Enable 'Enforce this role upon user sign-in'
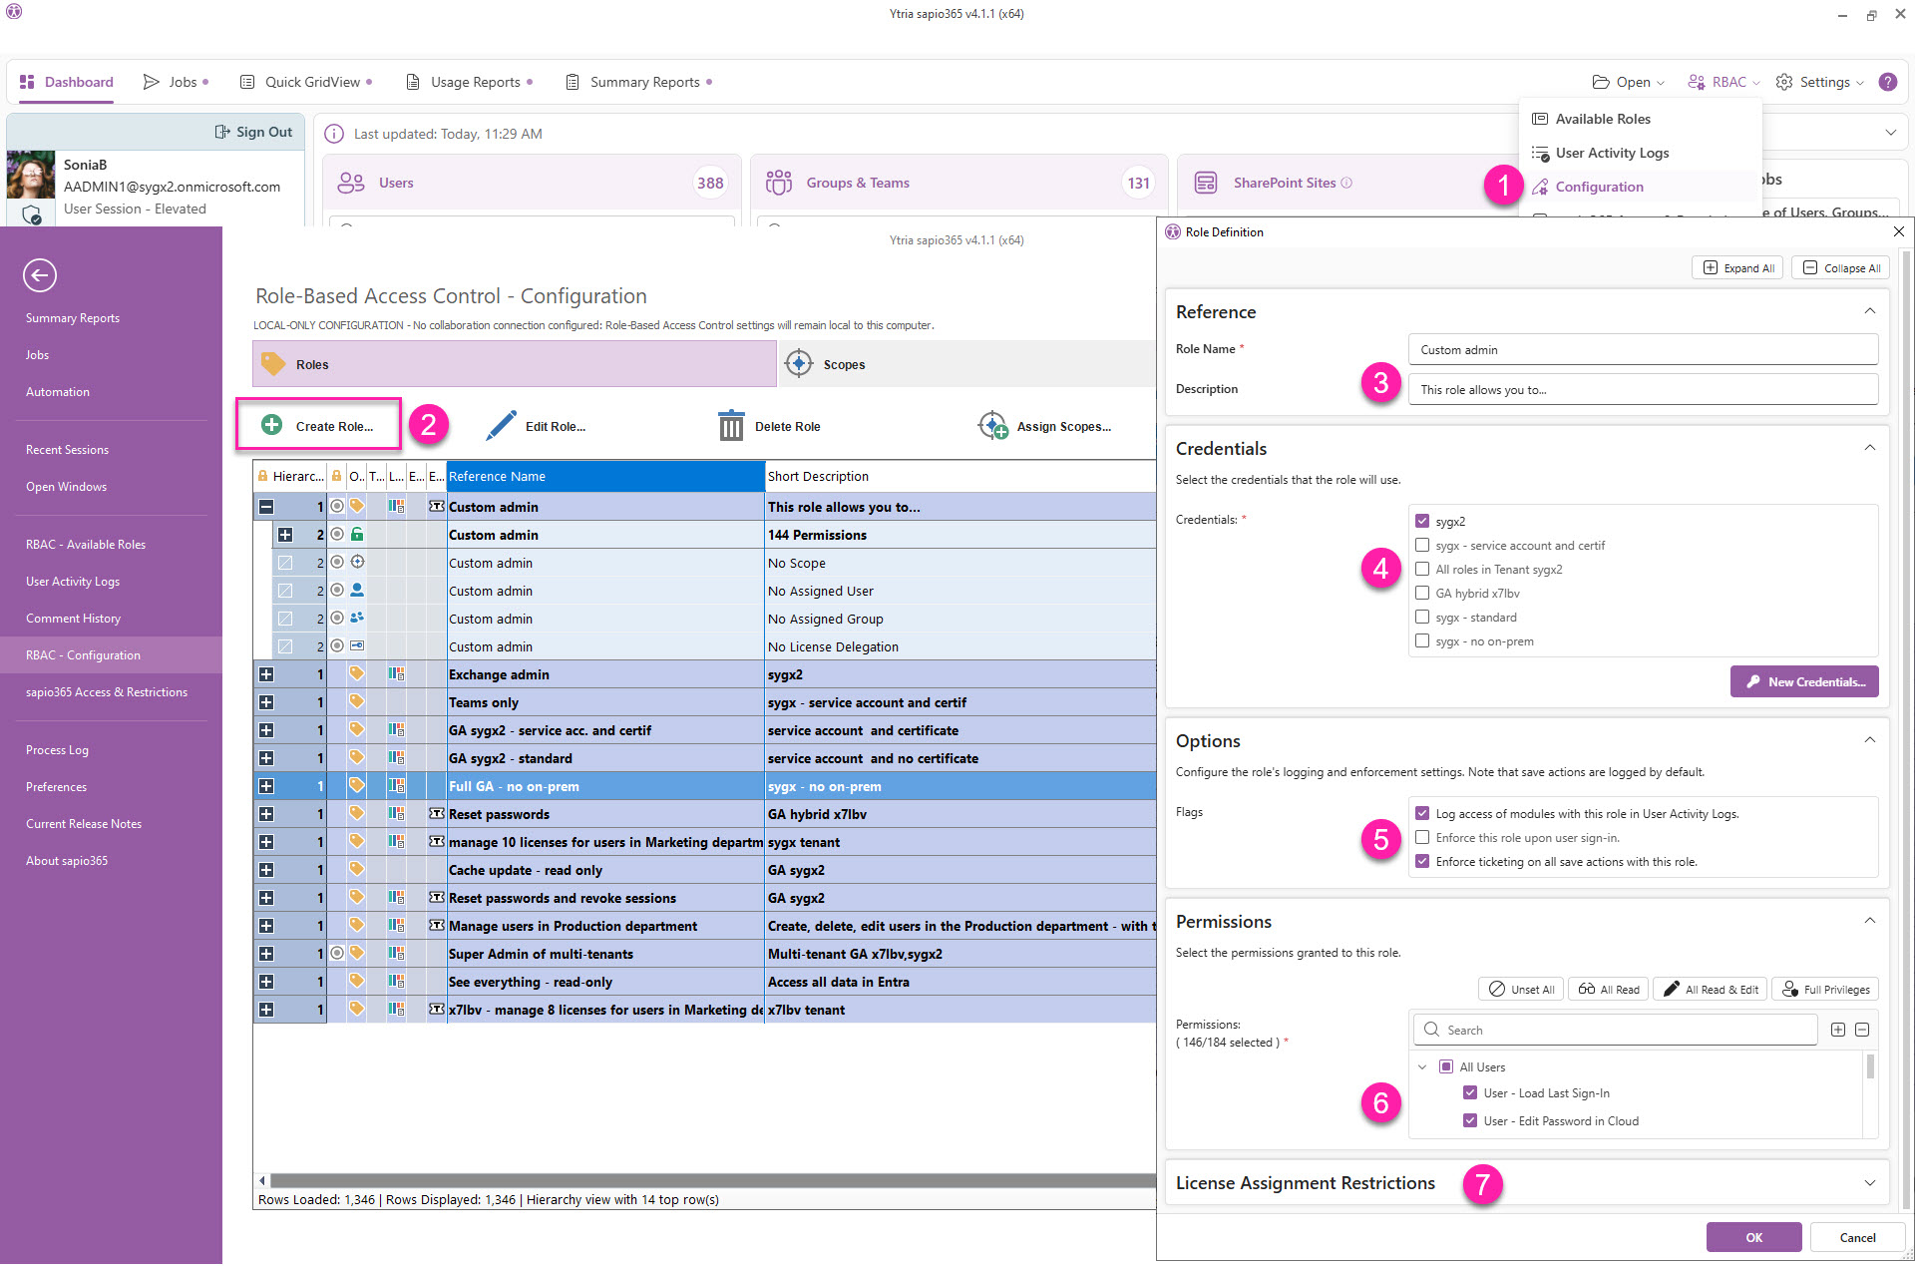The width and height of the screenshot is (1915, 1266). (x=1422, y=838)
